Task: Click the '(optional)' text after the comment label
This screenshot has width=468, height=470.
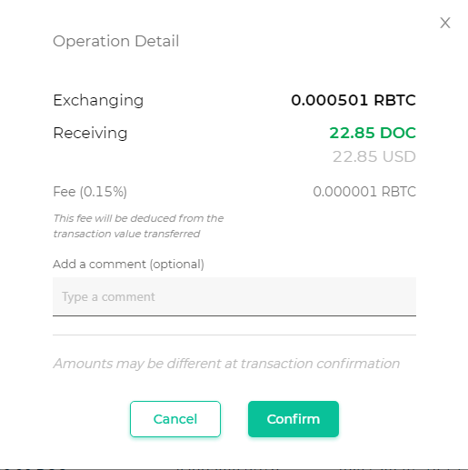Action: pos(177,265)
